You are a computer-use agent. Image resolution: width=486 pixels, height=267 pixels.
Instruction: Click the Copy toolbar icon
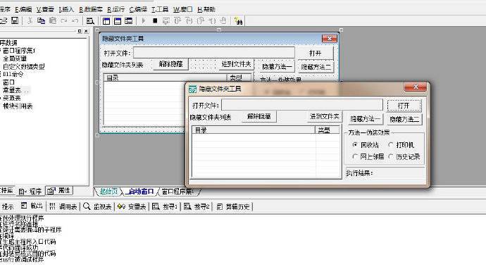click(x=41, y=20)
